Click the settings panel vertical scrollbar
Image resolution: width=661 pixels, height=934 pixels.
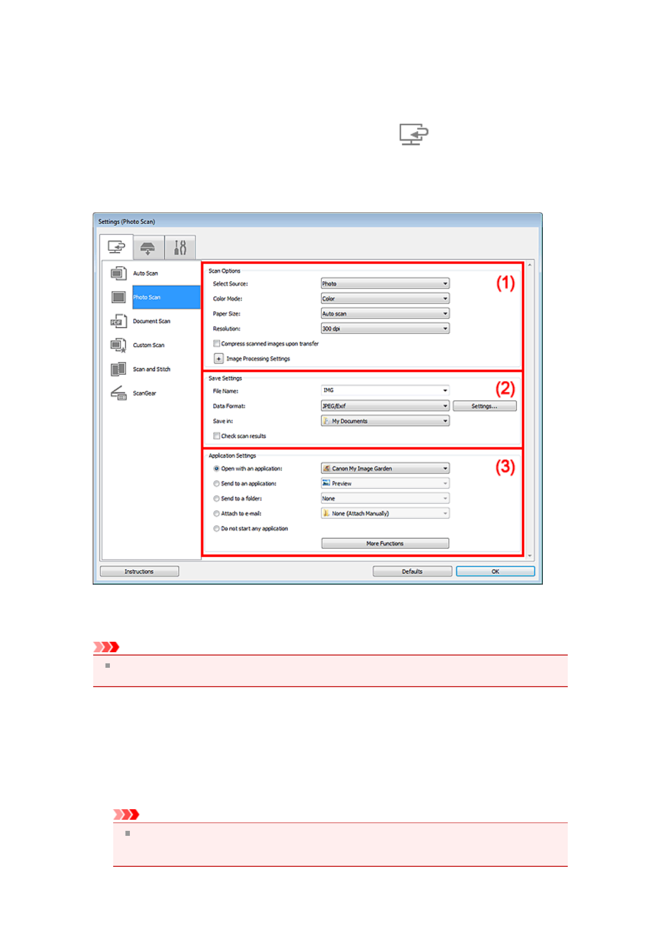point(529,409)
